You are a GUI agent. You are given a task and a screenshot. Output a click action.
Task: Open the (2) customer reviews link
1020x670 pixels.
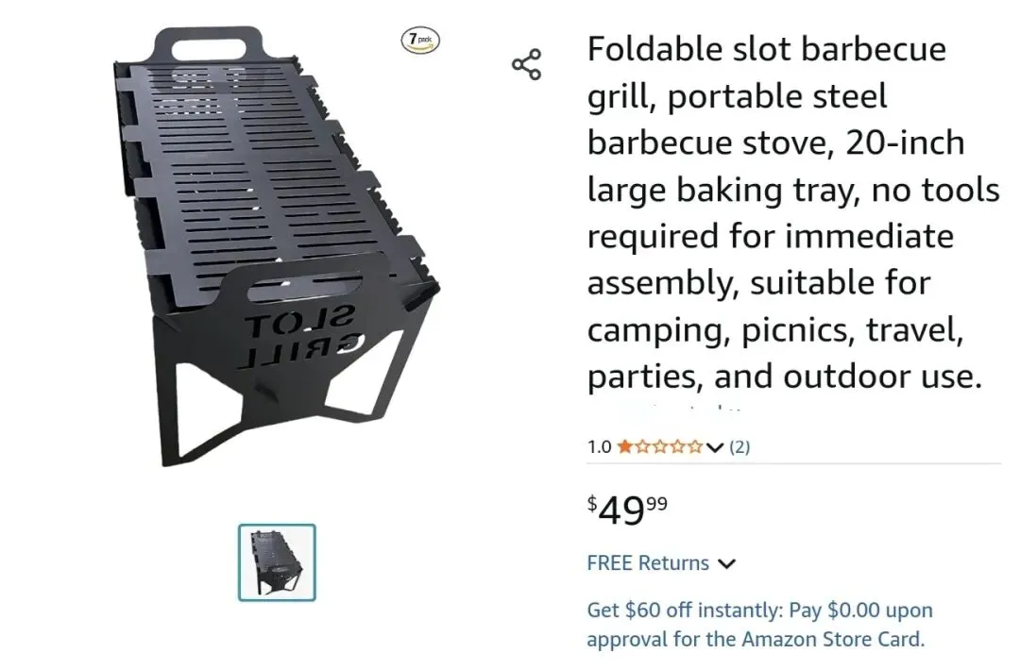[x=739, y=447]
